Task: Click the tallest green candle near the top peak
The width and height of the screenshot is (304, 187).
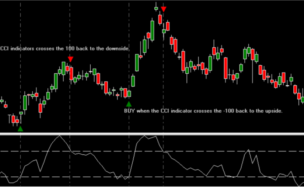Action: pyautogui.click(x=153, y=30)
